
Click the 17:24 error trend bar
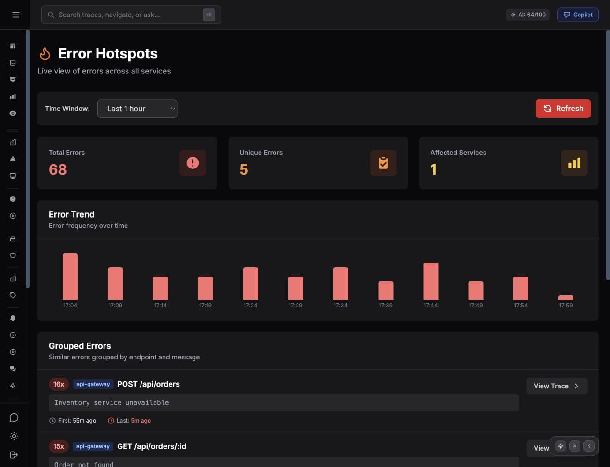[x=251, y=284]
